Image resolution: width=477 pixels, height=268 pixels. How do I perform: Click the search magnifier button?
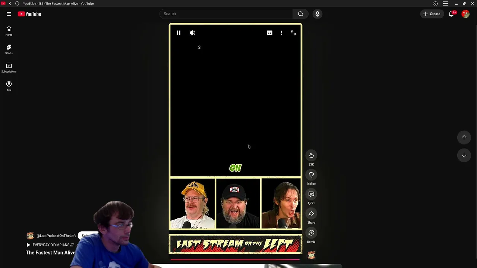click(300, 14)
